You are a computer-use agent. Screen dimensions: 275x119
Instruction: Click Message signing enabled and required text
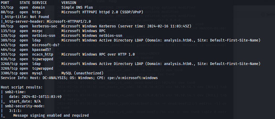51,116
